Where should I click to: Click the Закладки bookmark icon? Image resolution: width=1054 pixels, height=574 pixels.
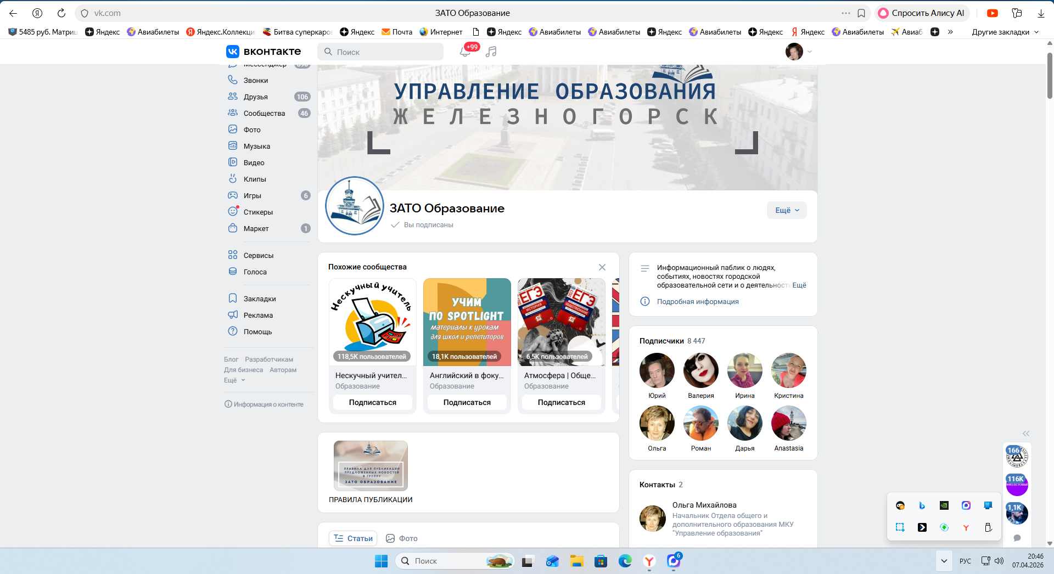tap(233, 299)
